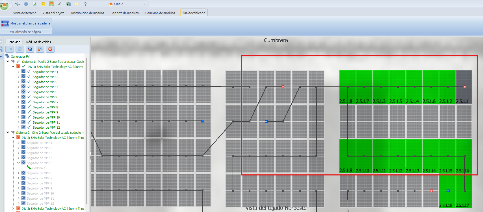
Task: Click the red plus terminal on module 2.5.1.1
Action: tap(465, 87)
